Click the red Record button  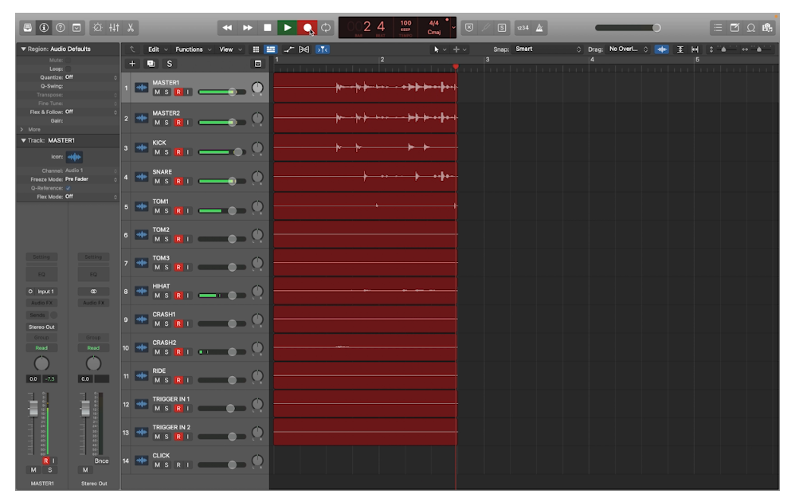point(307,28)
